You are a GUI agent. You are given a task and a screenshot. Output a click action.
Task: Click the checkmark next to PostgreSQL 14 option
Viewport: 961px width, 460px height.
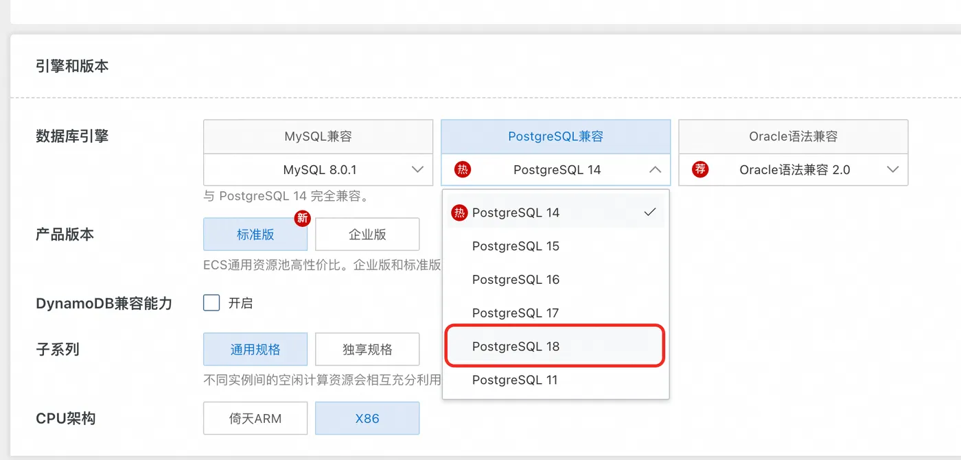[x=650, y=213]
